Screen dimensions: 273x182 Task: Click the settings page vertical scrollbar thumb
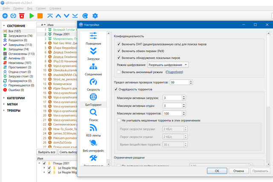(x=268, y=71)
